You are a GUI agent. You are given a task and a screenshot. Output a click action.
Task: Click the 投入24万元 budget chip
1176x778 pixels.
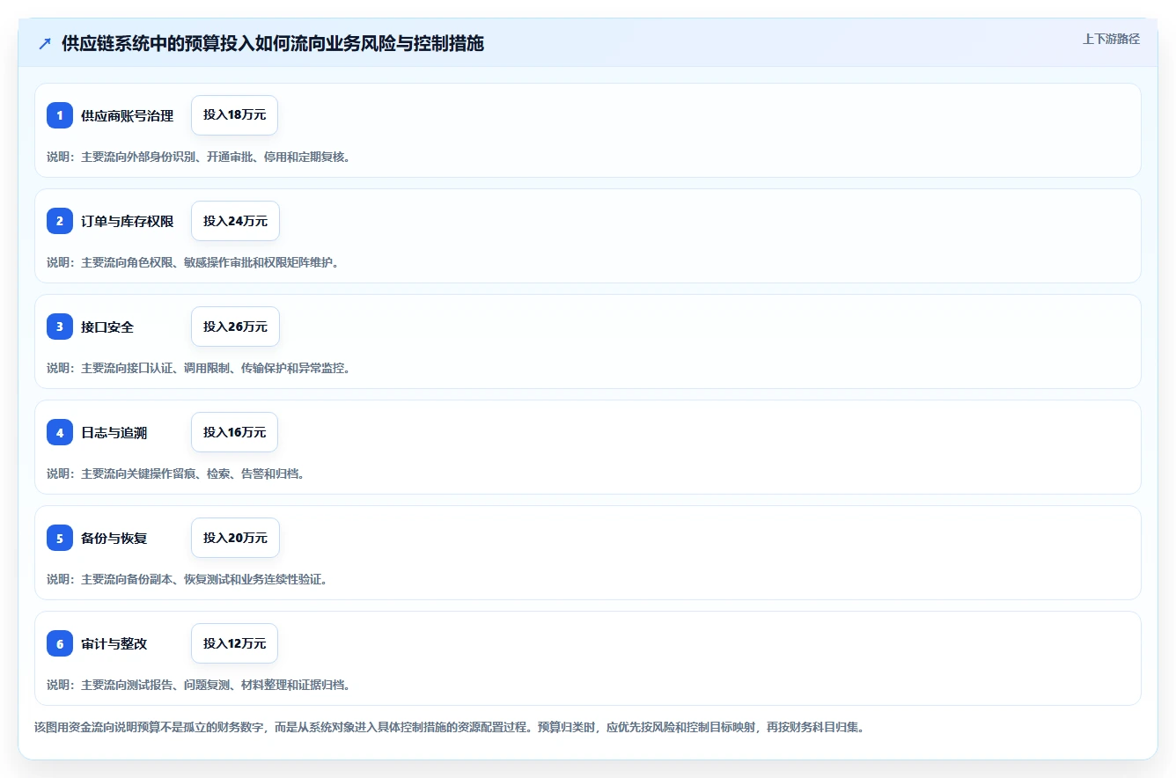(235, 221)
